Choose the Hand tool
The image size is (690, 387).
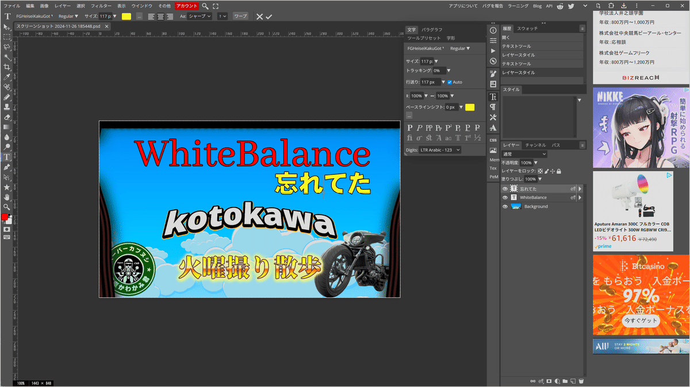point(7,197)
